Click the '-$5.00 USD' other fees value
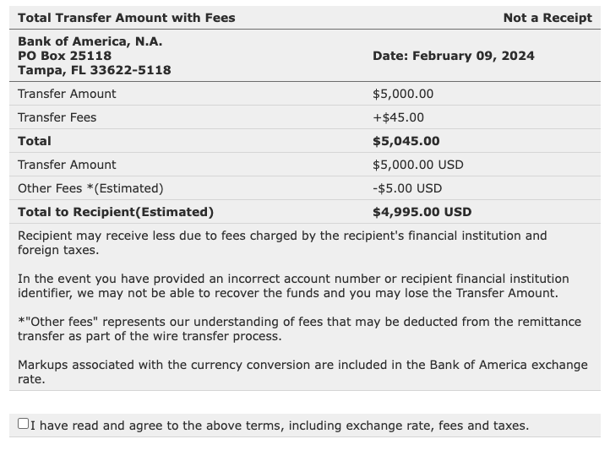The image size is (610, 450). point(407,188)
